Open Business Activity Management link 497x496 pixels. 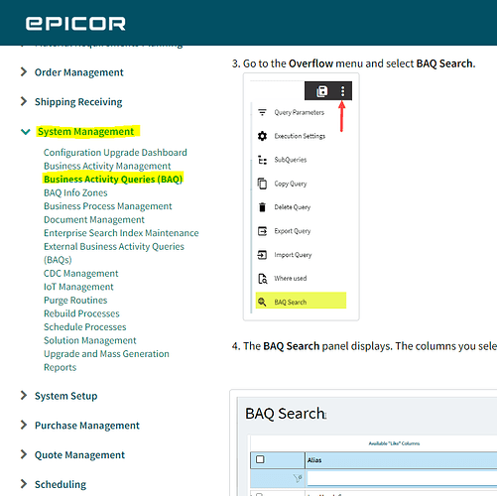click(x=107, y=166)
